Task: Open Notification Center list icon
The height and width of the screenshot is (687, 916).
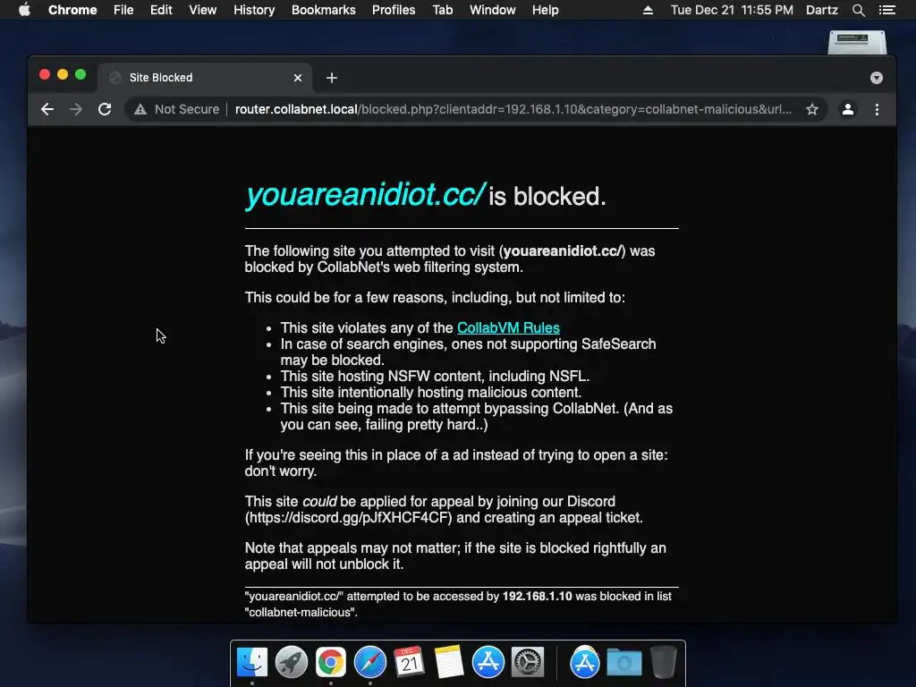Action: coord(886,10)
